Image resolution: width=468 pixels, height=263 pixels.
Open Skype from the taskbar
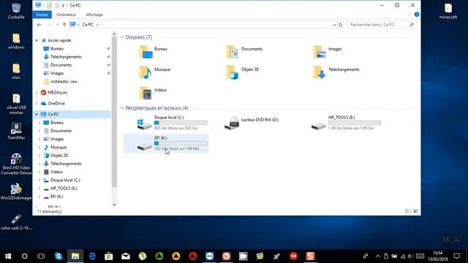(x=58, y=256)
